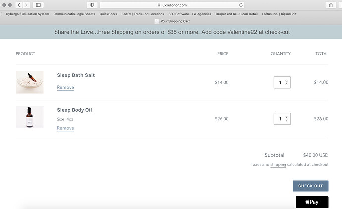This screenshot has width=342, height=209.
Task: Click the free shipping Valentine22 banner
Action: [172, 32]
